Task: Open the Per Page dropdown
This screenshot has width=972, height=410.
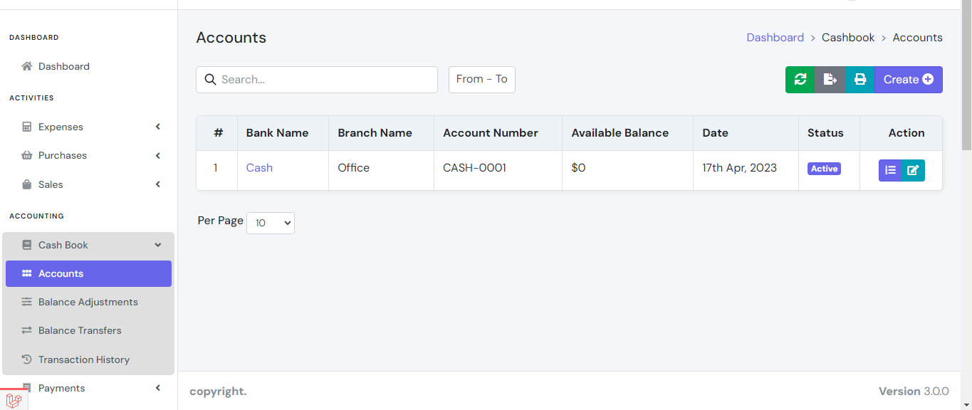Action: (x=270, y=223)
